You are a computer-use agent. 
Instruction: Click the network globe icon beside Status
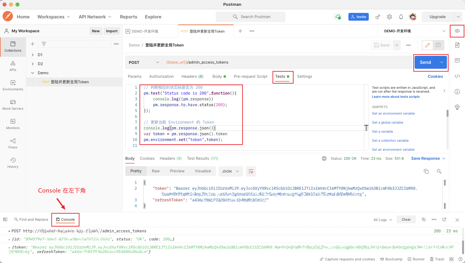tap(324, 158)
